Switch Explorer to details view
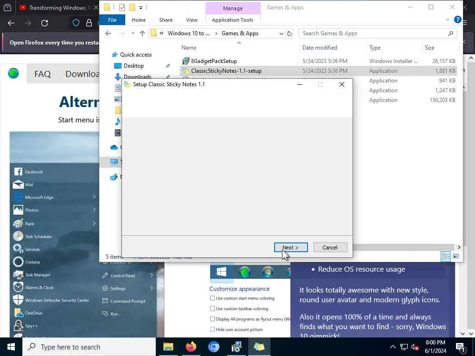Viewport: 475px width, 356px height. pyautogui.click(x=446, y=256)
